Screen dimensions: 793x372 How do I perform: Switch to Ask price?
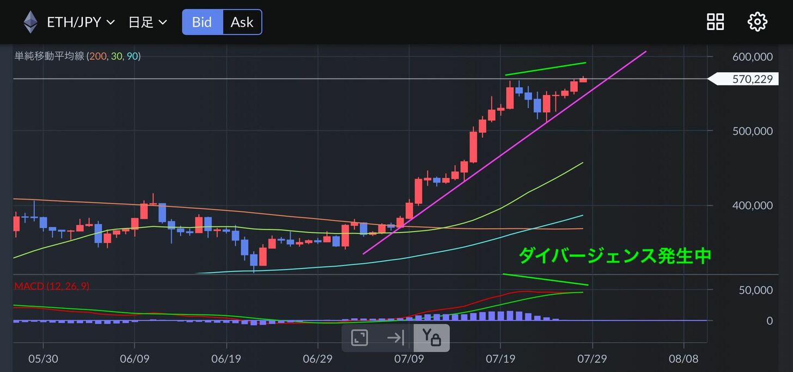point(242,22)
